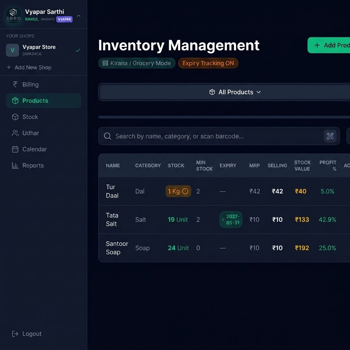
Task: Click the Soap category cell
Action: (142, 248)
